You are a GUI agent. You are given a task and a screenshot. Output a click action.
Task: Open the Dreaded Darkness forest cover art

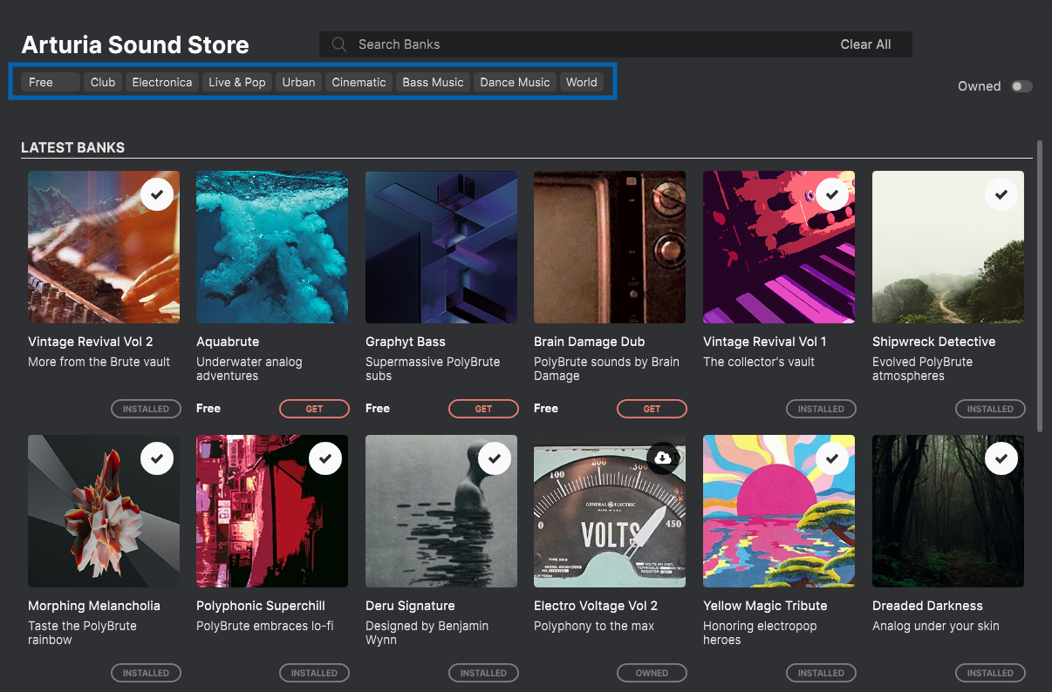click(x=948, y=511)
